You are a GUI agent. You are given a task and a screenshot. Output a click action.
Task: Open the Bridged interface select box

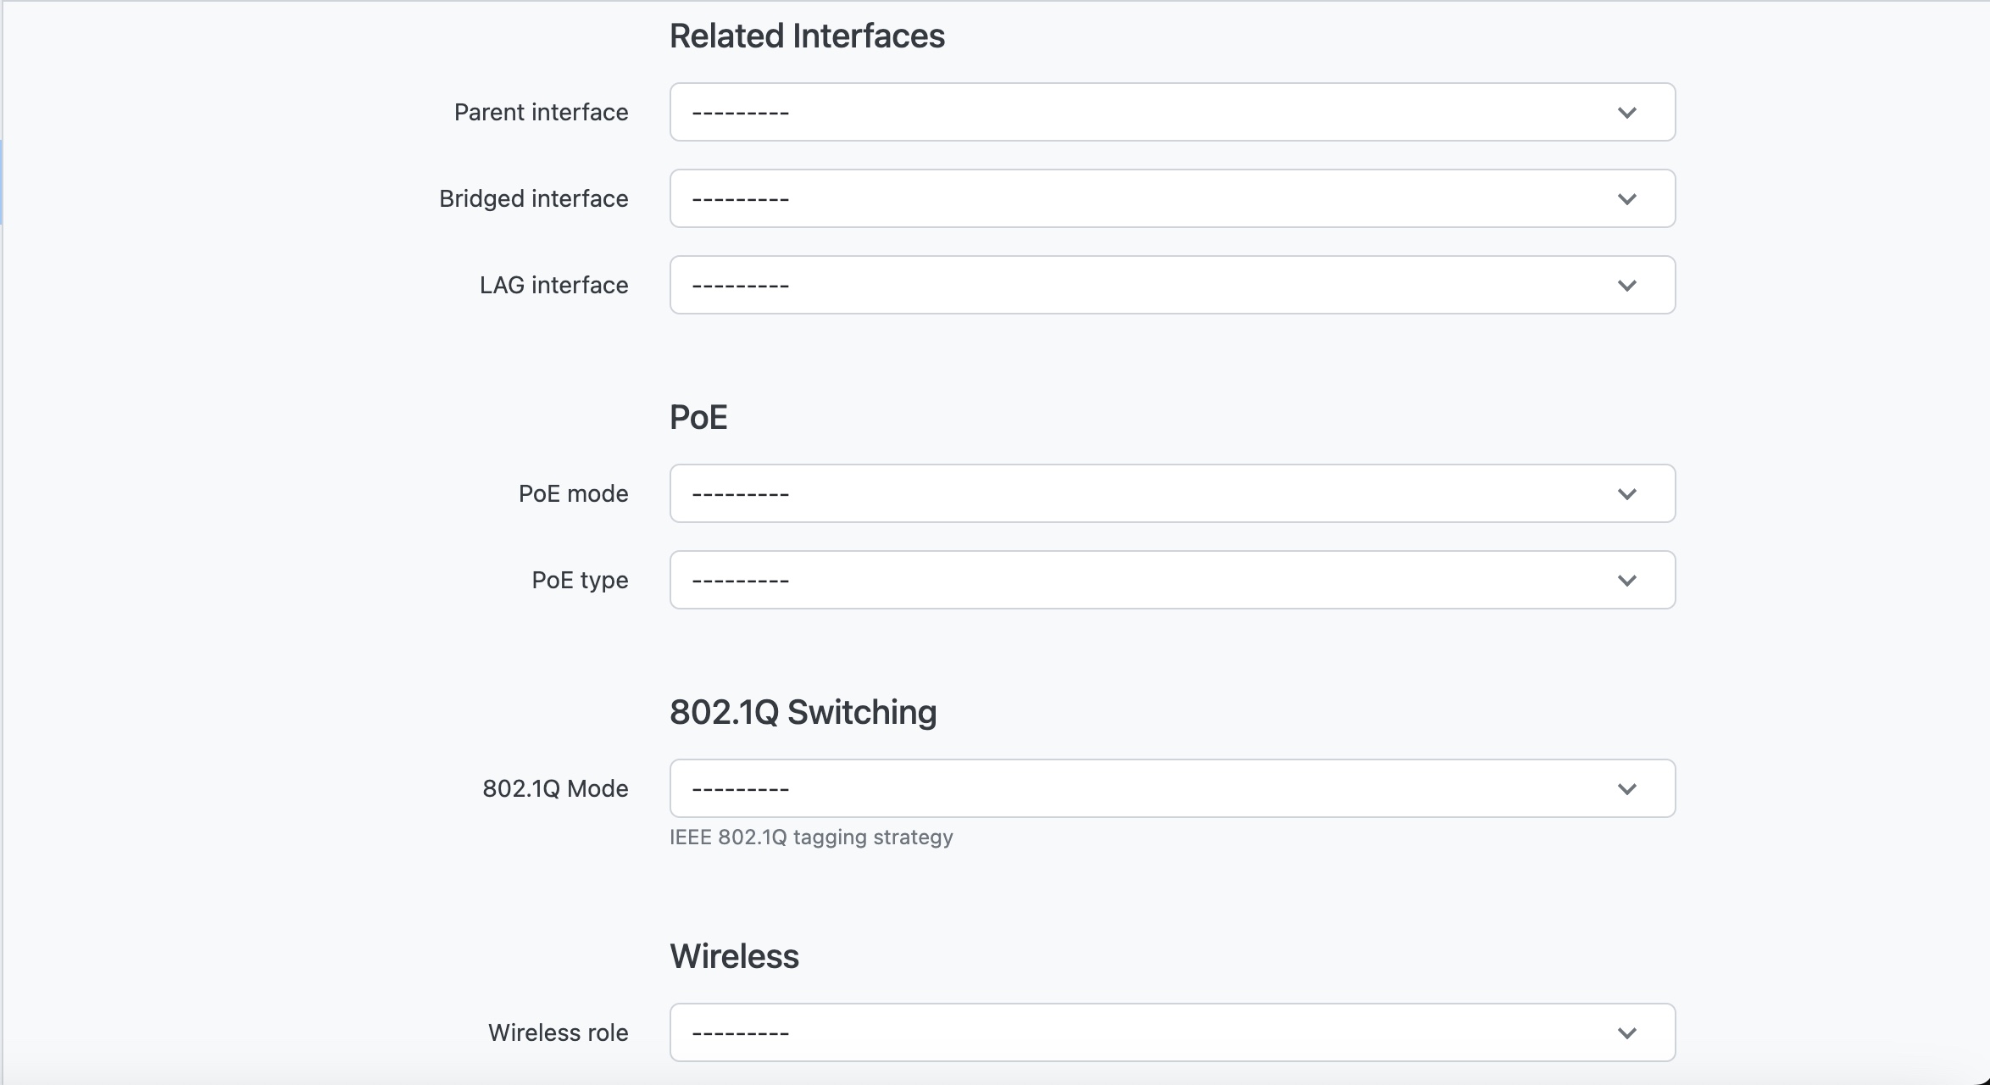[1171, 198]
